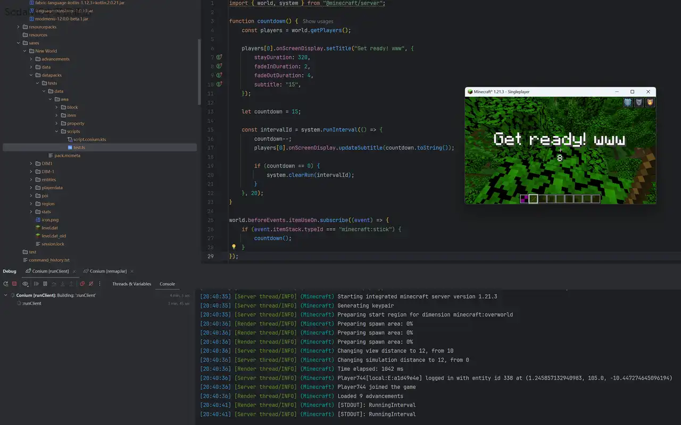Image resolution: width=681 pixels, height=425 pixels.
Task: Click the Show usages inlay hint
Action: point(318,21)
